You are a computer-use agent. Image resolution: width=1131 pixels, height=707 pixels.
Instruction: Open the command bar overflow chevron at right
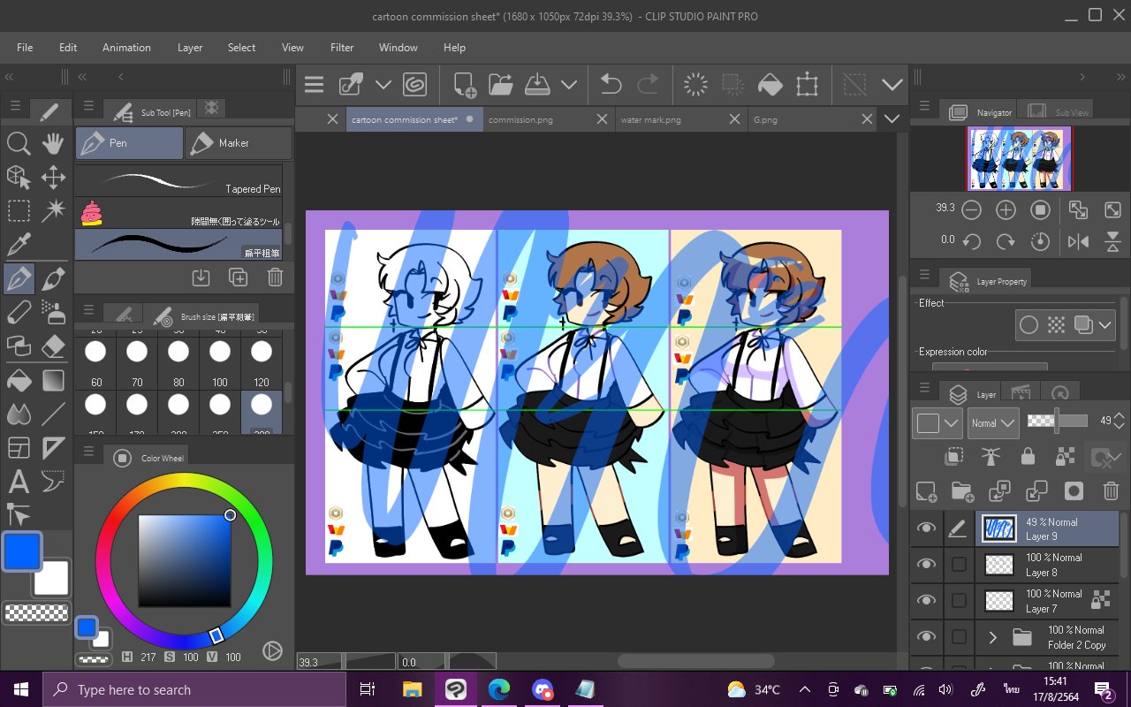892,85
